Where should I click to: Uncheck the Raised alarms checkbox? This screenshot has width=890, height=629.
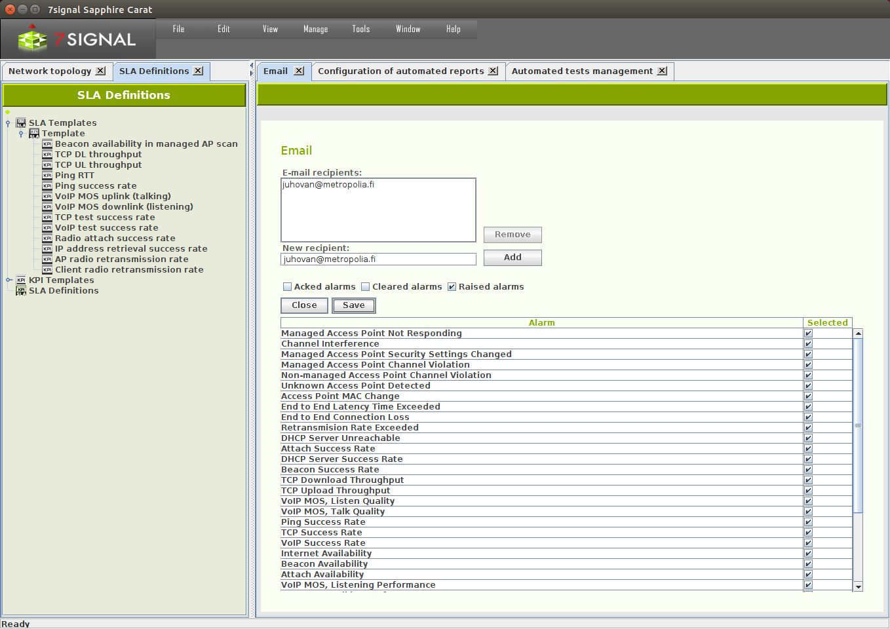coord(452,286)
